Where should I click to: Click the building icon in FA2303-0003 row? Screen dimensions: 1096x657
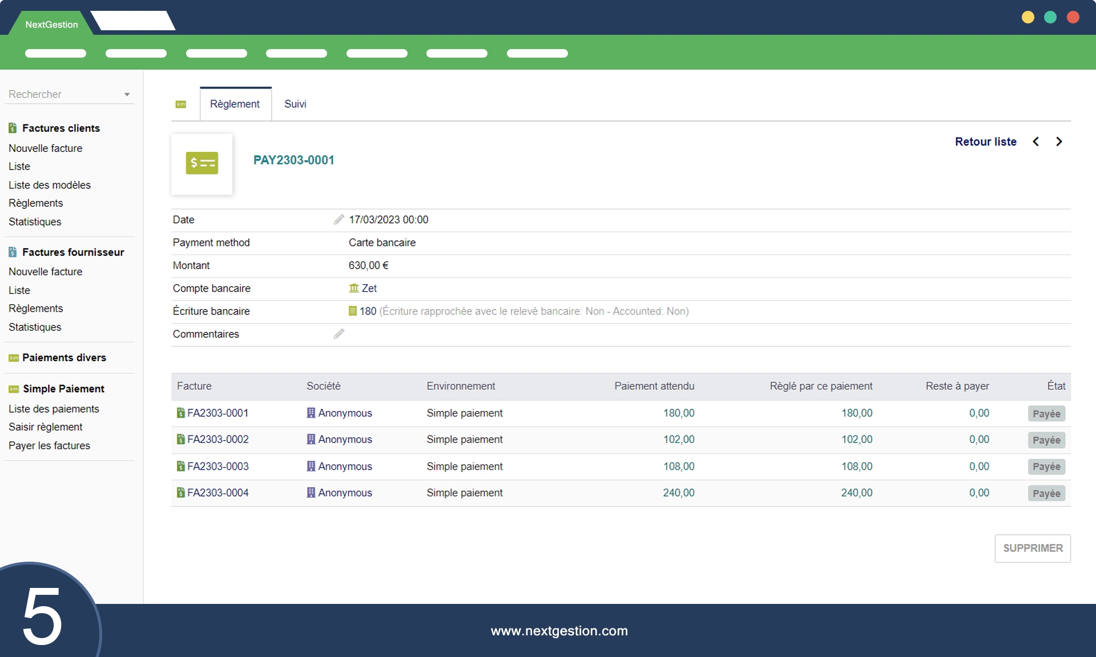pyautogui.click(x=311, y=466)
